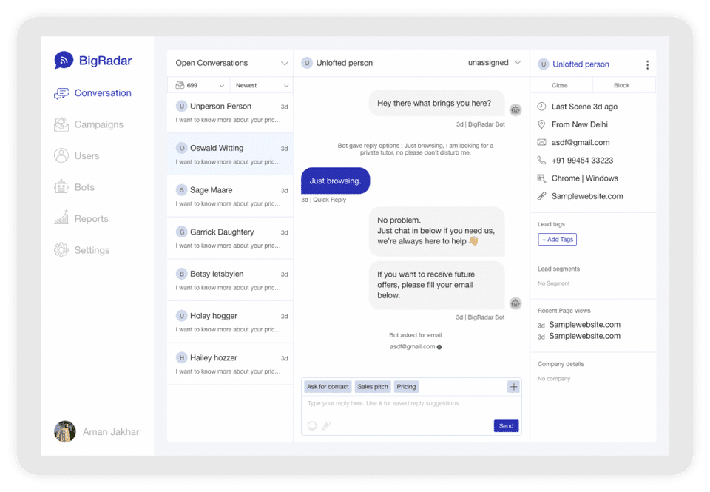Add a saved reply with plus icon

click(x=513, y=386)
